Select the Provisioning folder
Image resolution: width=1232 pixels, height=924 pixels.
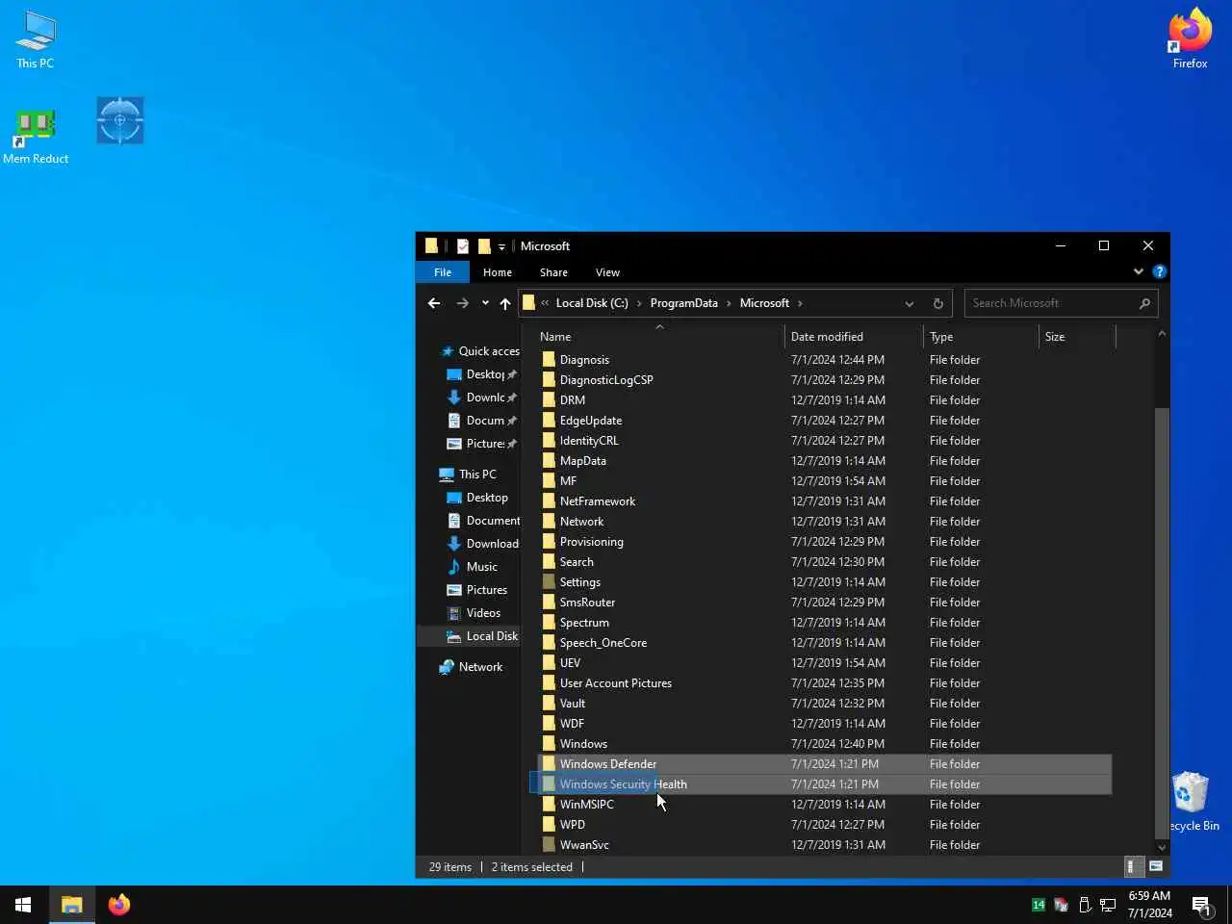[591, 542]
